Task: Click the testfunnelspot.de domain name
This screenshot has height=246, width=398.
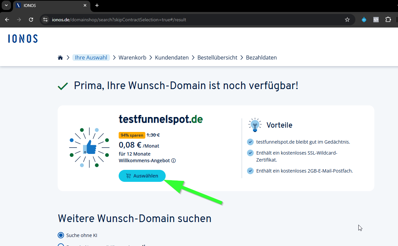Action: coord(161,119)
